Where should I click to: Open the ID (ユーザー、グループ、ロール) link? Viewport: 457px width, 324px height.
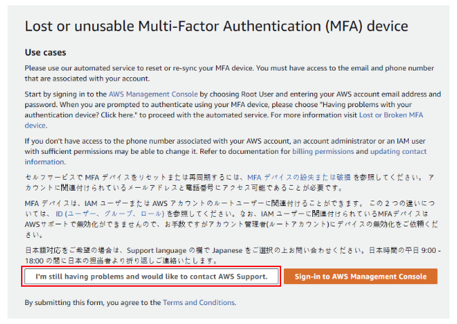110,214
